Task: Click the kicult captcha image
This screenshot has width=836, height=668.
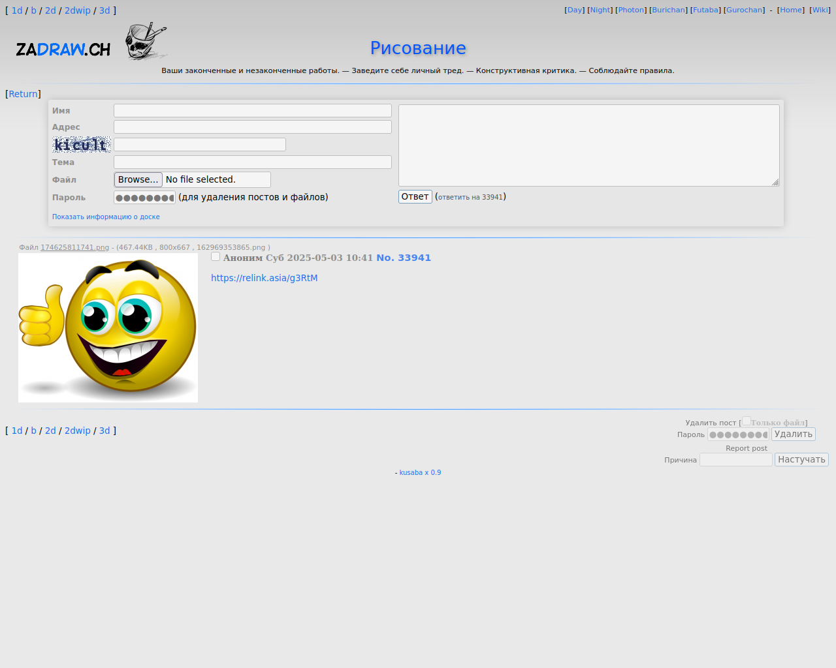Action: [82, 145]
